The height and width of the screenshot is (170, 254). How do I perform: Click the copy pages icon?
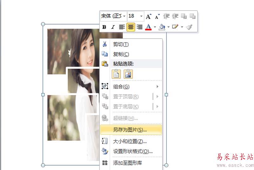[x=105, y=54]
